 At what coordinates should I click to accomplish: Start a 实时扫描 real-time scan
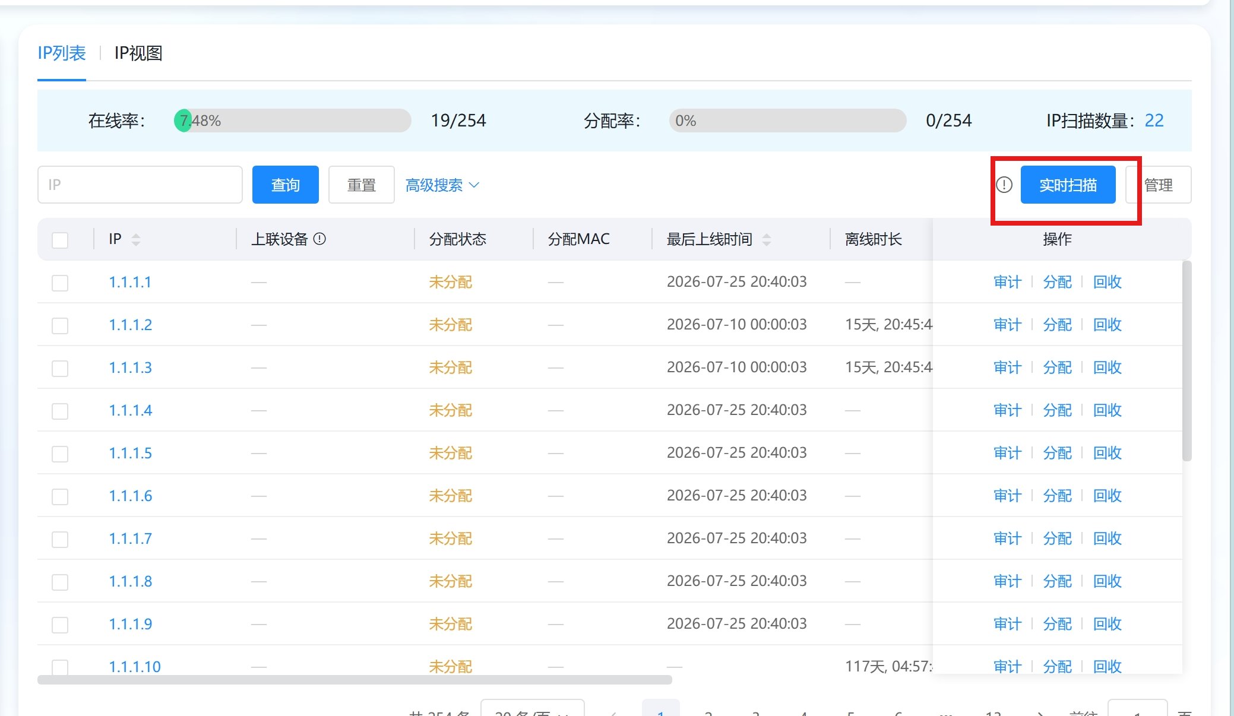point(1068,185)
